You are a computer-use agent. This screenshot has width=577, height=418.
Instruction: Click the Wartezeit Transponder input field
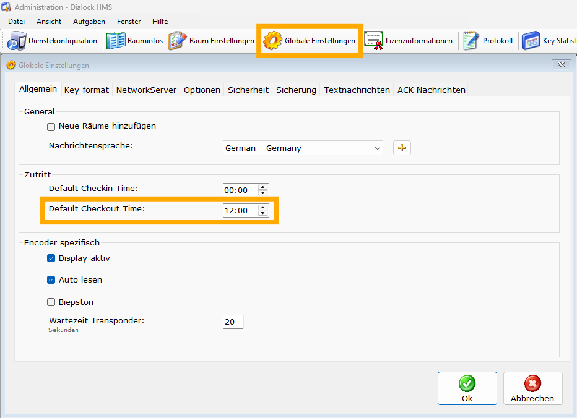coord(233,322)
